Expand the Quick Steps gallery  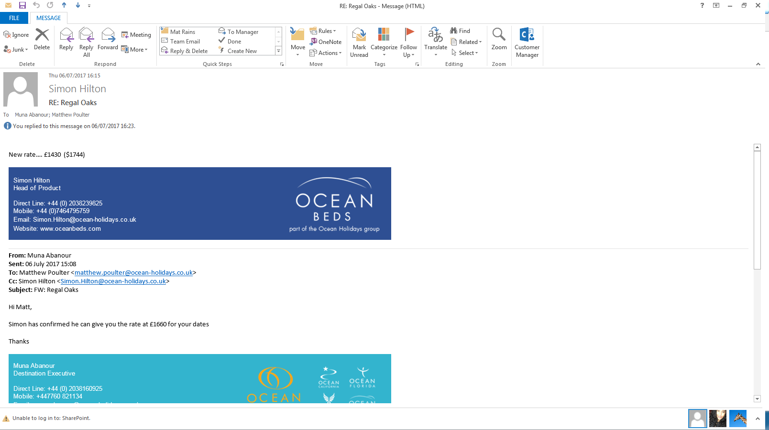(278, 51)
